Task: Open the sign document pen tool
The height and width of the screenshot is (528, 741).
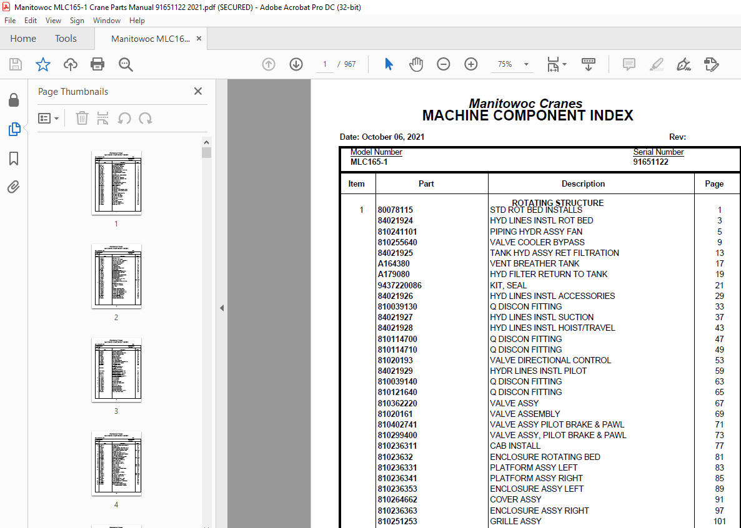Action: [684, 64]
